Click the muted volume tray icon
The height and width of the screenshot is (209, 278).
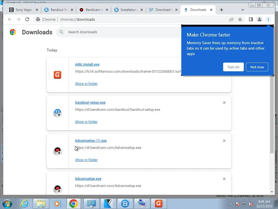click(251, 204)
